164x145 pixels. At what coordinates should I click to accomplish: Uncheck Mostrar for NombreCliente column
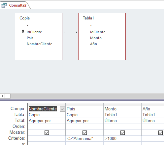(x=47, y=132)
